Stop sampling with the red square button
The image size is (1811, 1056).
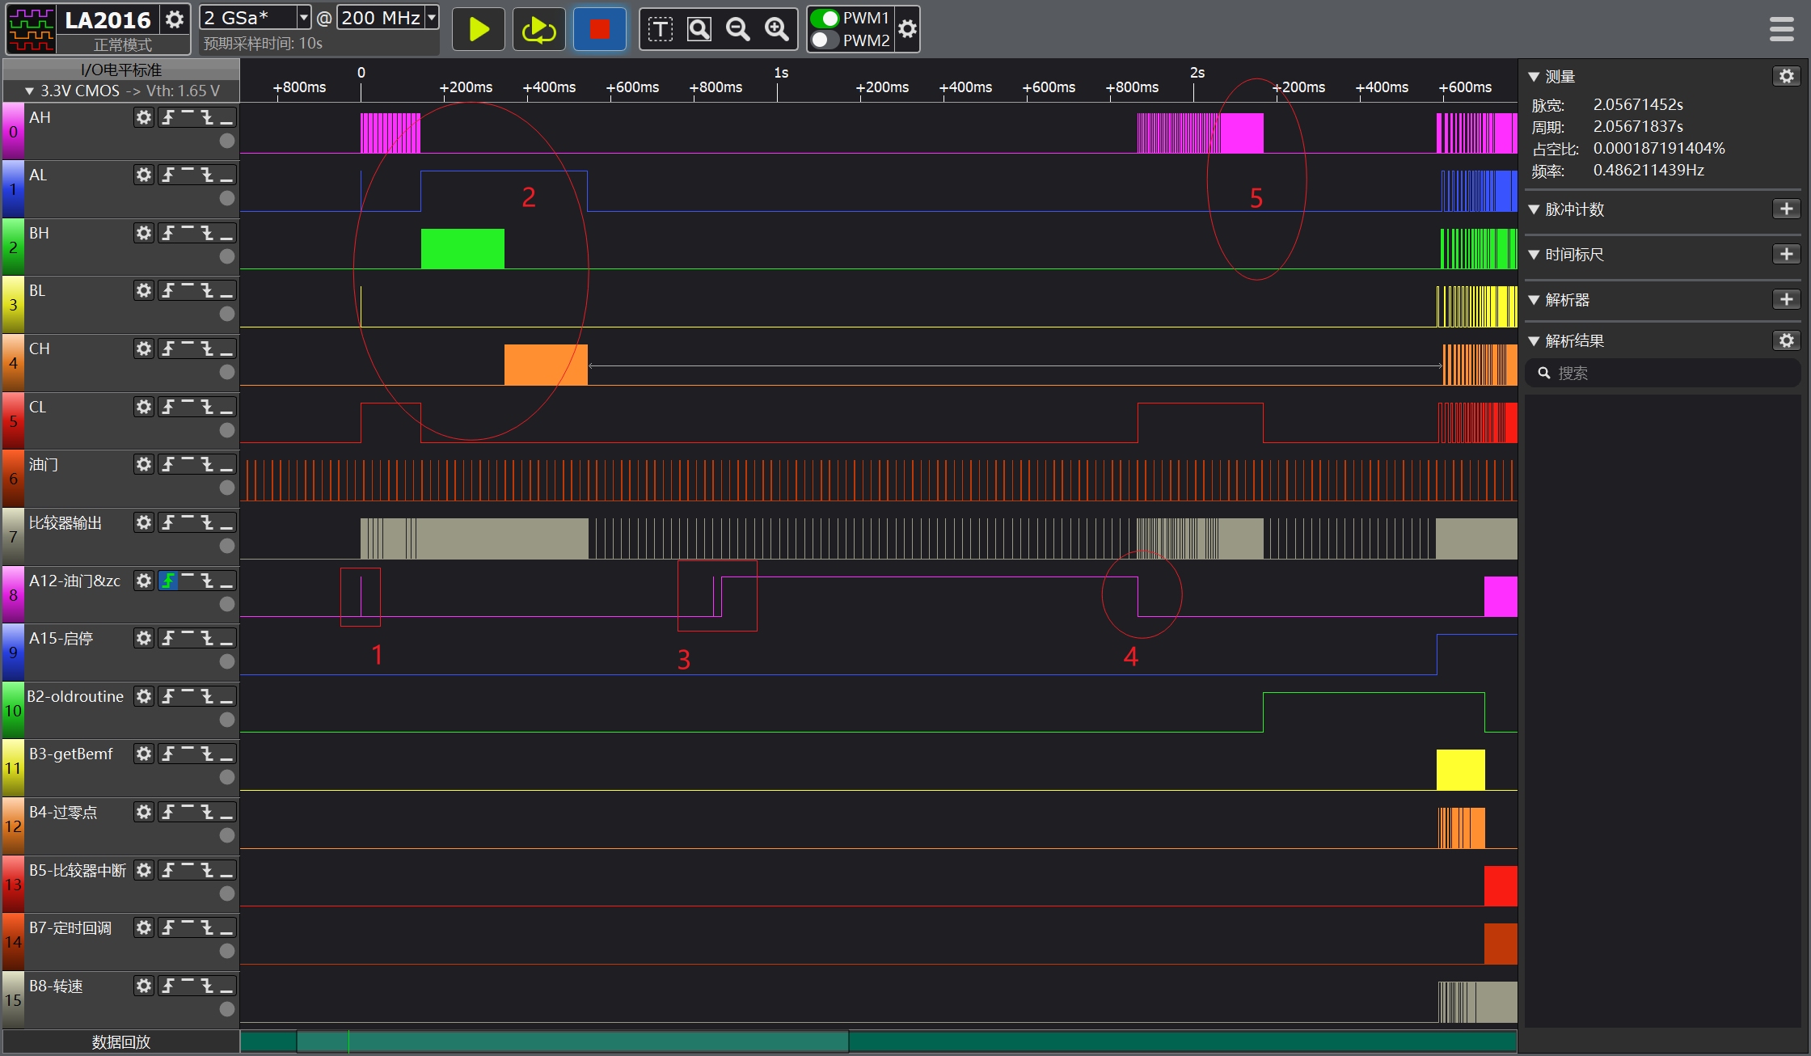(599, 30)
